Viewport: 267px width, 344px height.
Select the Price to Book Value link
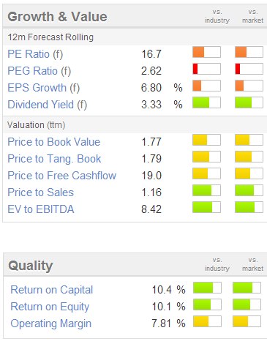[54, 142]
